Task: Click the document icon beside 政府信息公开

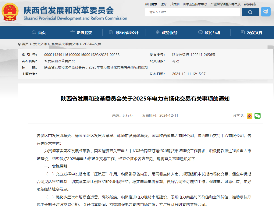Action: coord(111,32)
